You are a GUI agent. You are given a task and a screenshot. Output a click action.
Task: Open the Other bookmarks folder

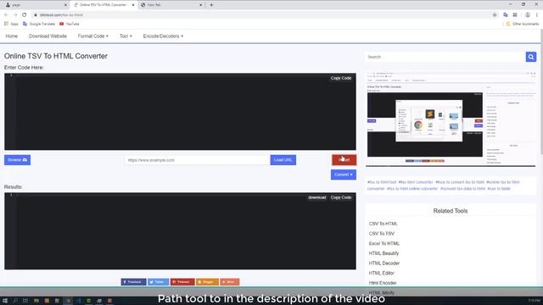click(523, 24)
